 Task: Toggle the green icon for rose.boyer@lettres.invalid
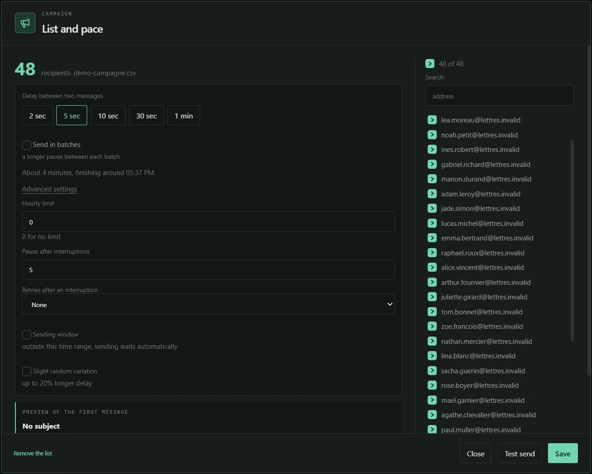tap(432, 385)
